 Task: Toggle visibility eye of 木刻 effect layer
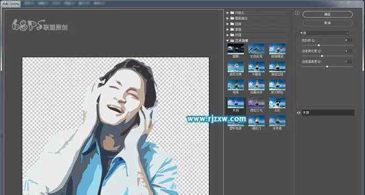coord(299,113)
